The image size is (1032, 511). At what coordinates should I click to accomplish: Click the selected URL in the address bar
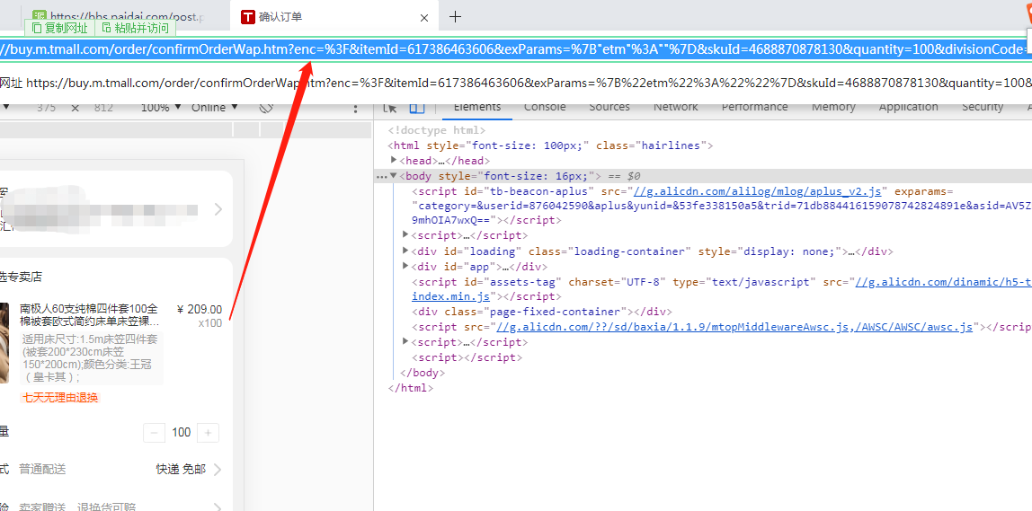pyautogui.click(x=516, y=49)
